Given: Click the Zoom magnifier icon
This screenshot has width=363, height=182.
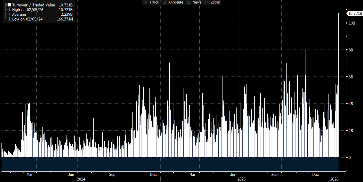Looking at the screenshot, I should click(x=207, y=2).
